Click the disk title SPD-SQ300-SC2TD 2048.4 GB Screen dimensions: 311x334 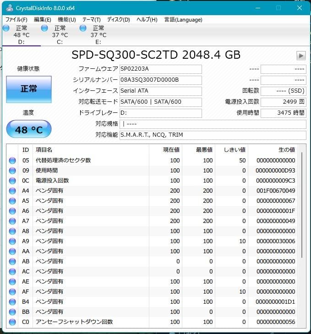tap(156, 55)
